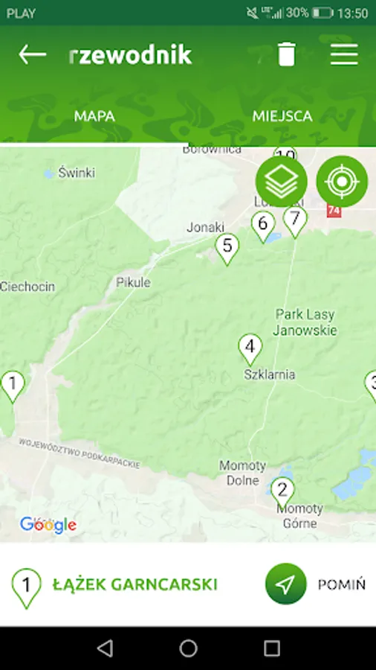The width and height of the screenshot is (376, 670).
Task: Select map marker number 7
Action: 294,222
